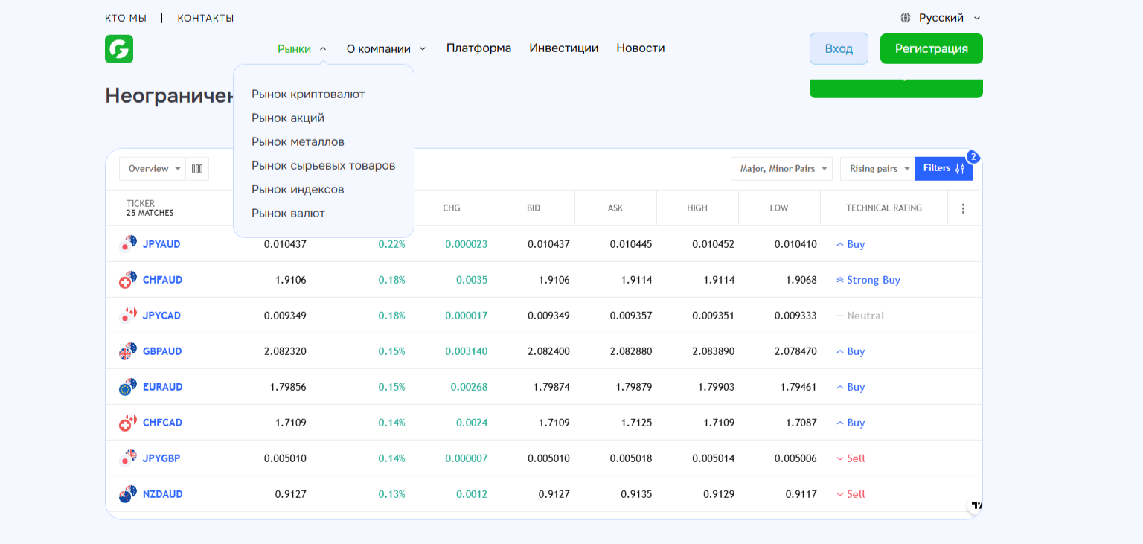Viewport: 1143px width, 544px height.
Task: Open the JPYCAD ticker link
Action: (x=161, y=316)
